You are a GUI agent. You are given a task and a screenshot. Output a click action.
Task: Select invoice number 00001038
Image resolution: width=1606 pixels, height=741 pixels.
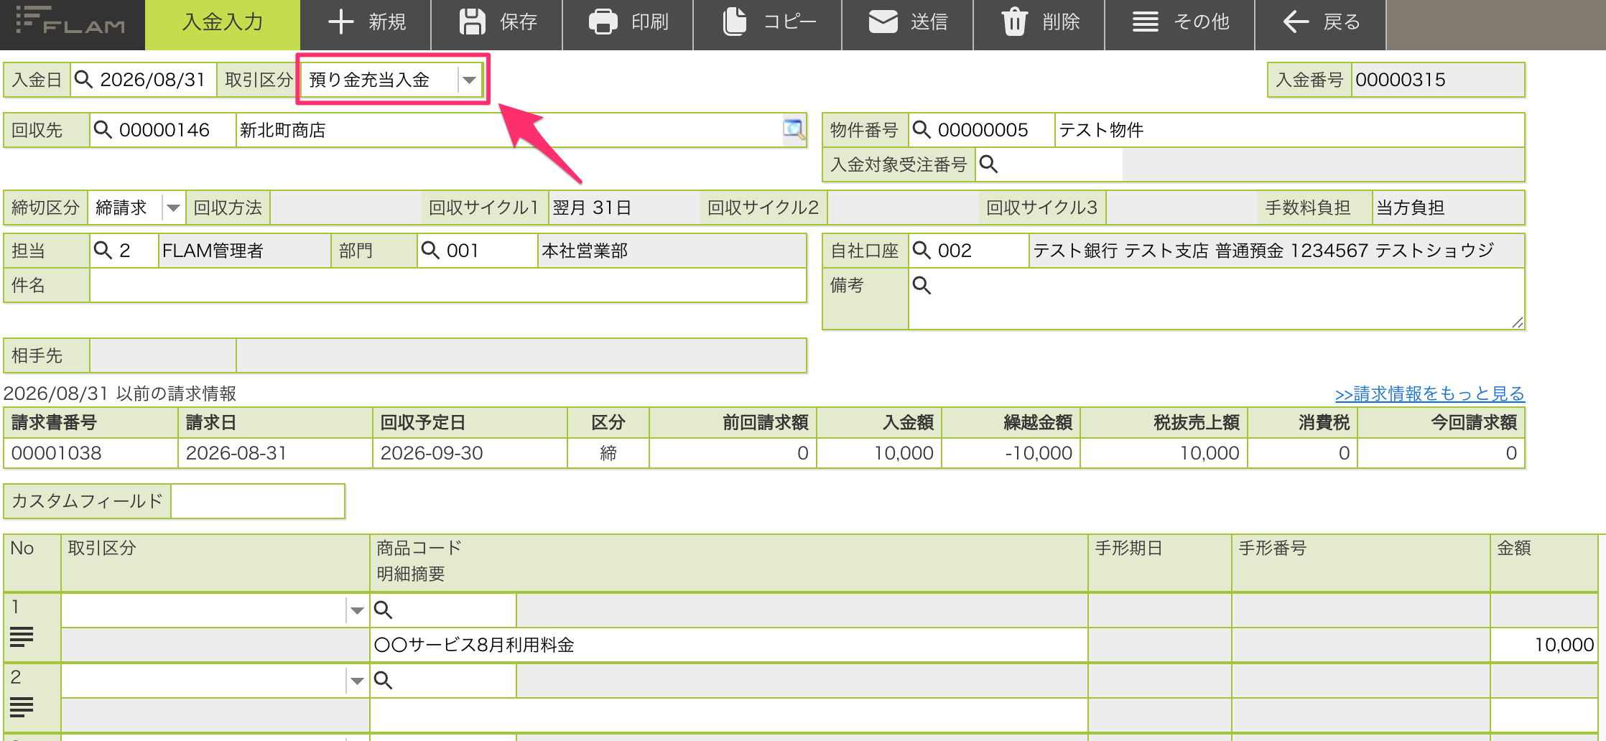57,453
